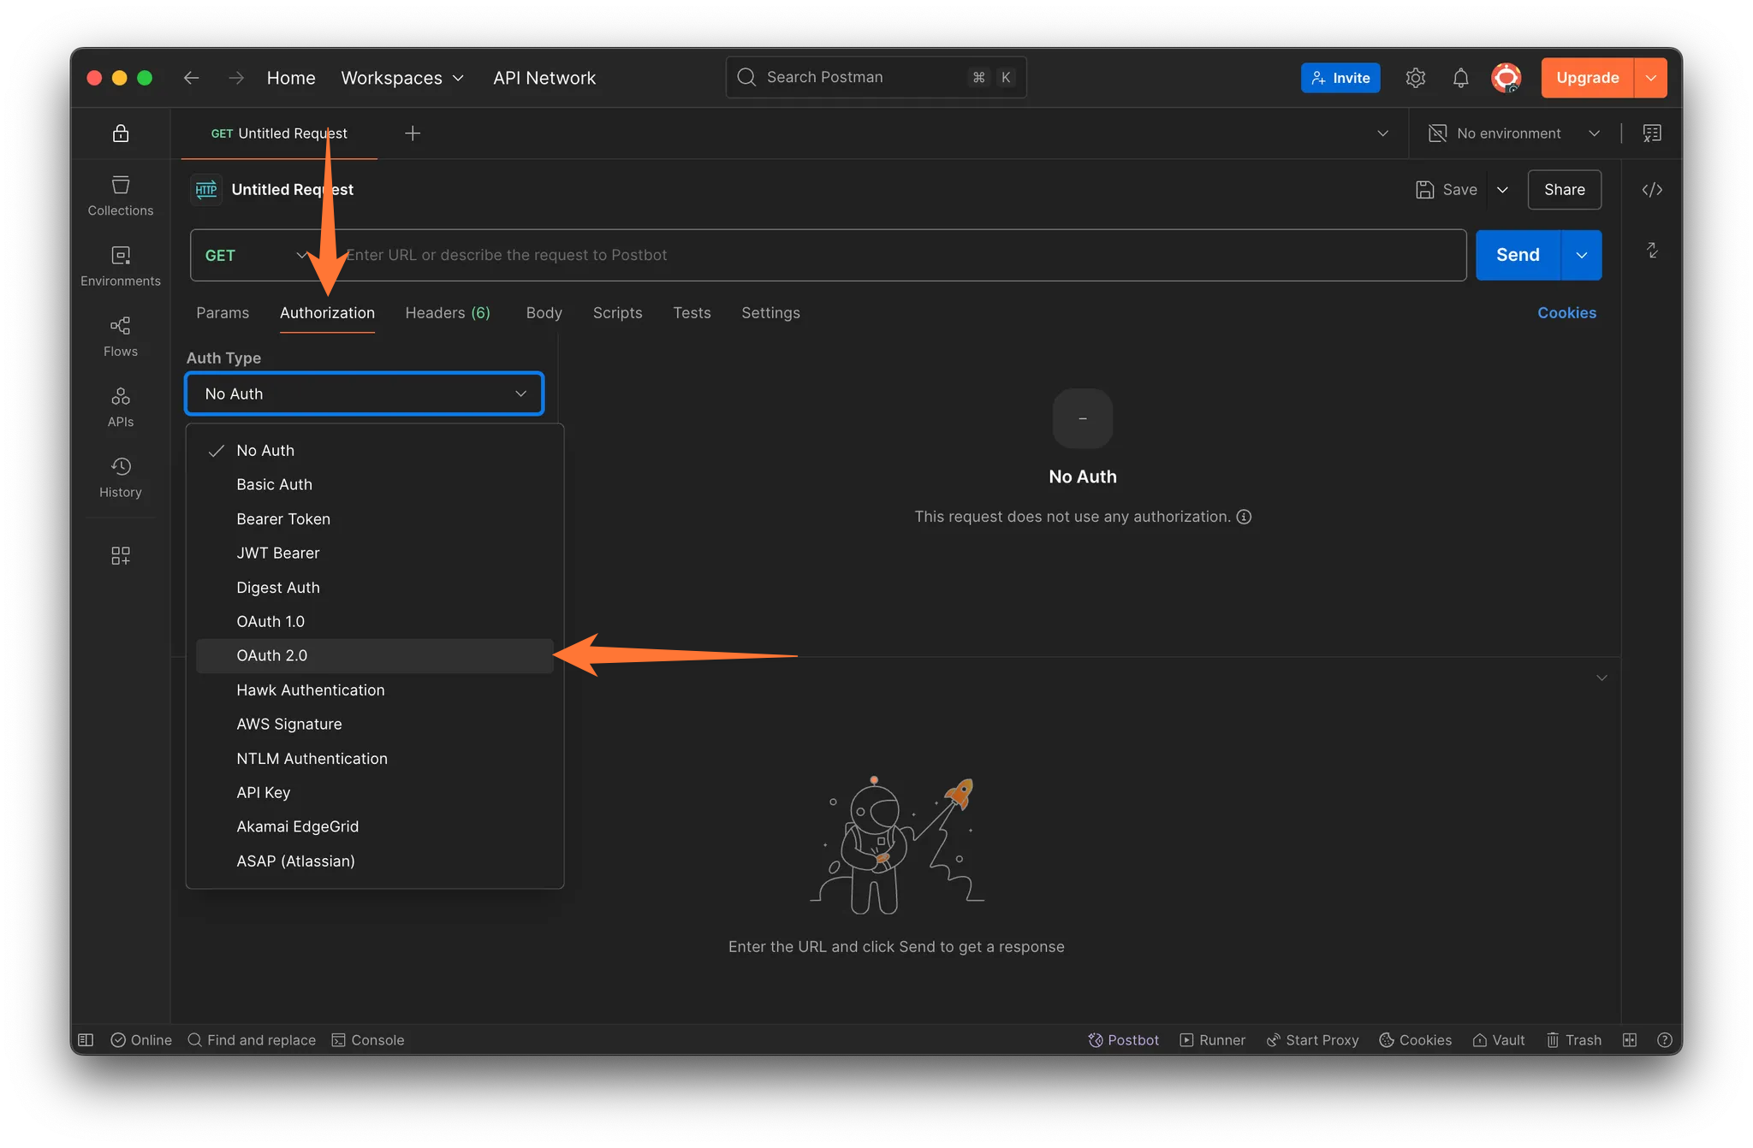This screenshot has width=1753, height=1148.
Task: Open the Save options dropdown arrow
Action: pos(1503,190)
